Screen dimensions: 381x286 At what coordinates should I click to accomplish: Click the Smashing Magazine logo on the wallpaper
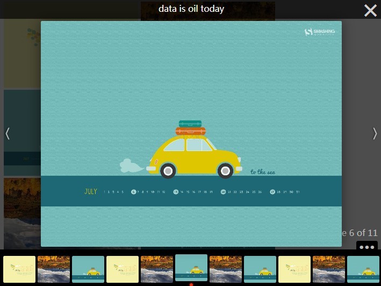click(319, 32)
